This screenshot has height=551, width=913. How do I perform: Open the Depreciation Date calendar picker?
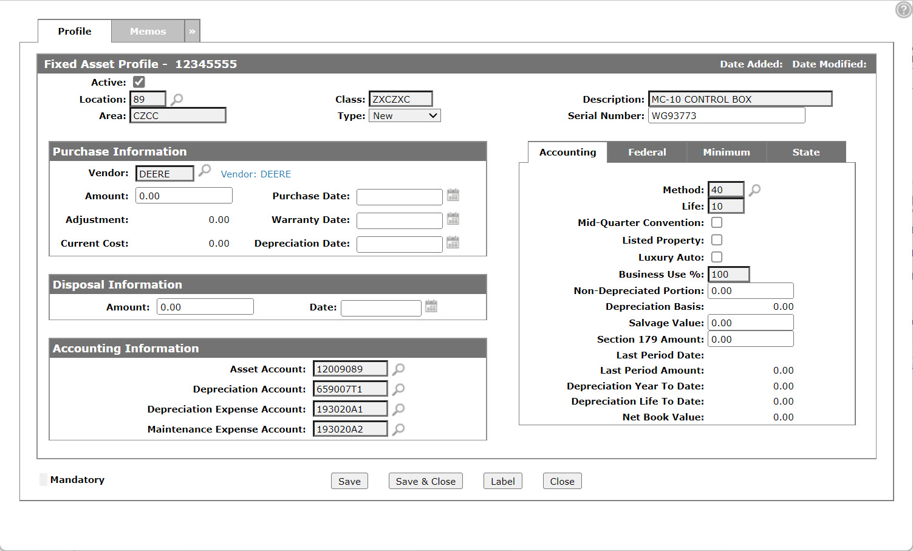453,242
